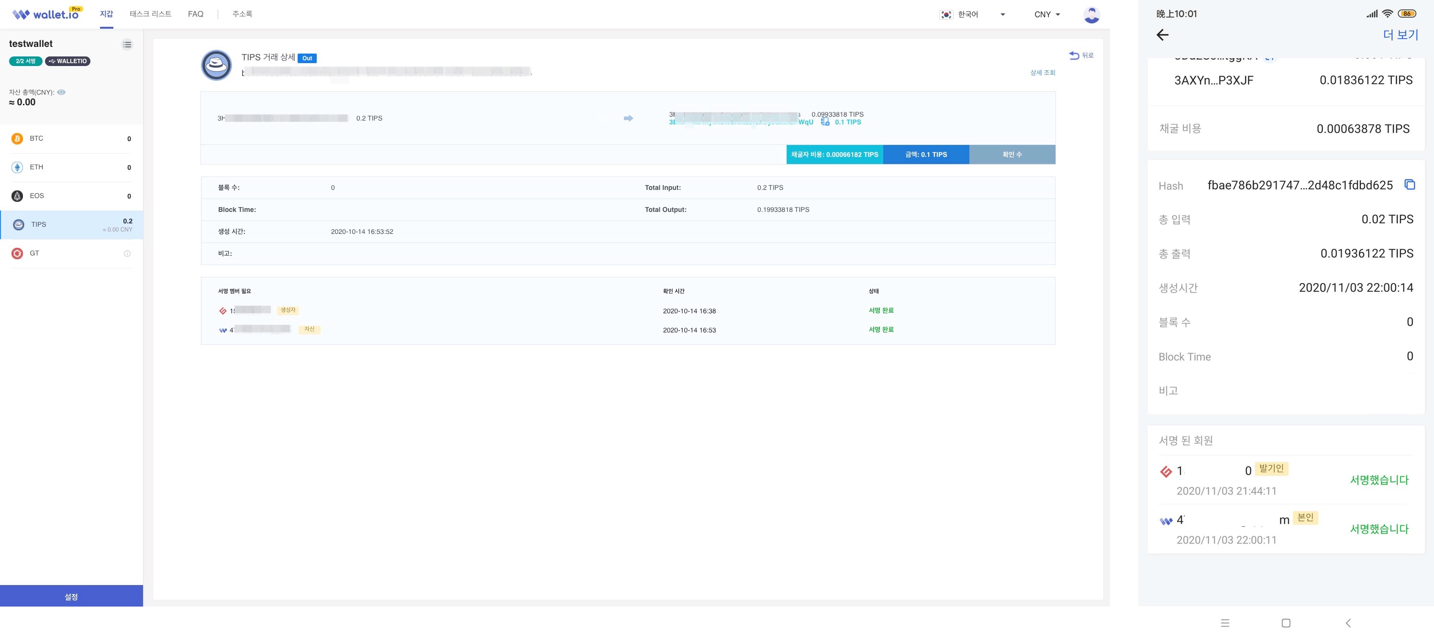
Task: Switch to the 태스크 리스트 tab
Action: pos(150,14)
